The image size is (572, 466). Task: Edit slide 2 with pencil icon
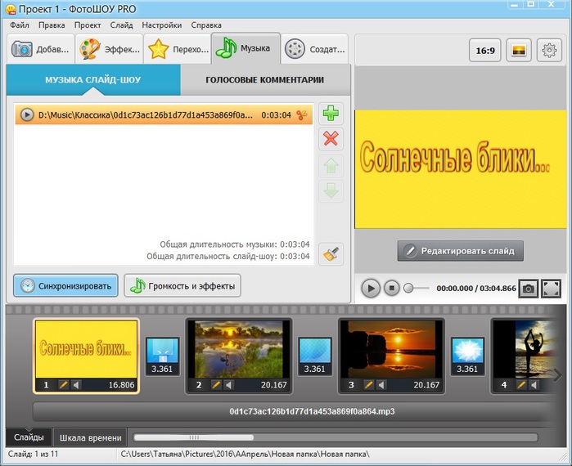pos(216,385)
